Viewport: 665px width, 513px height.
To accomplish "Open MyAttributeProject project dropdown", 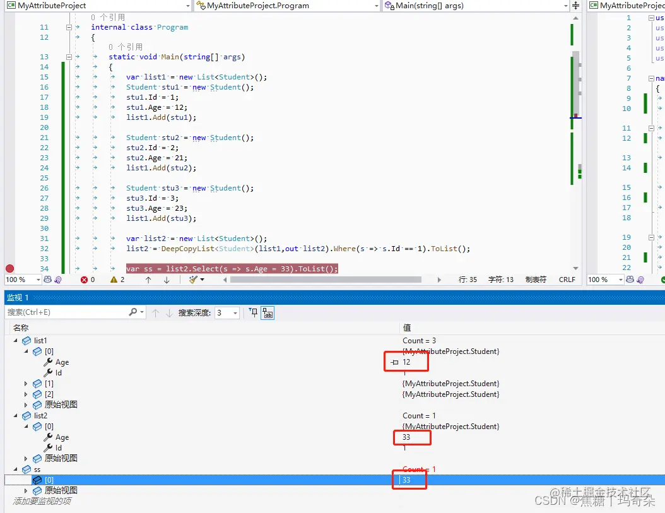I will click(x=188, y=6).
